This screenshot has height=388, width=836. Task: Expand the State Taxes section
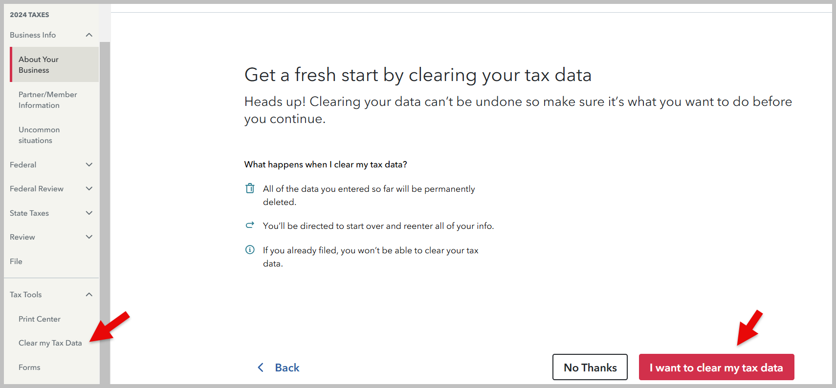(x=89, y=213)
